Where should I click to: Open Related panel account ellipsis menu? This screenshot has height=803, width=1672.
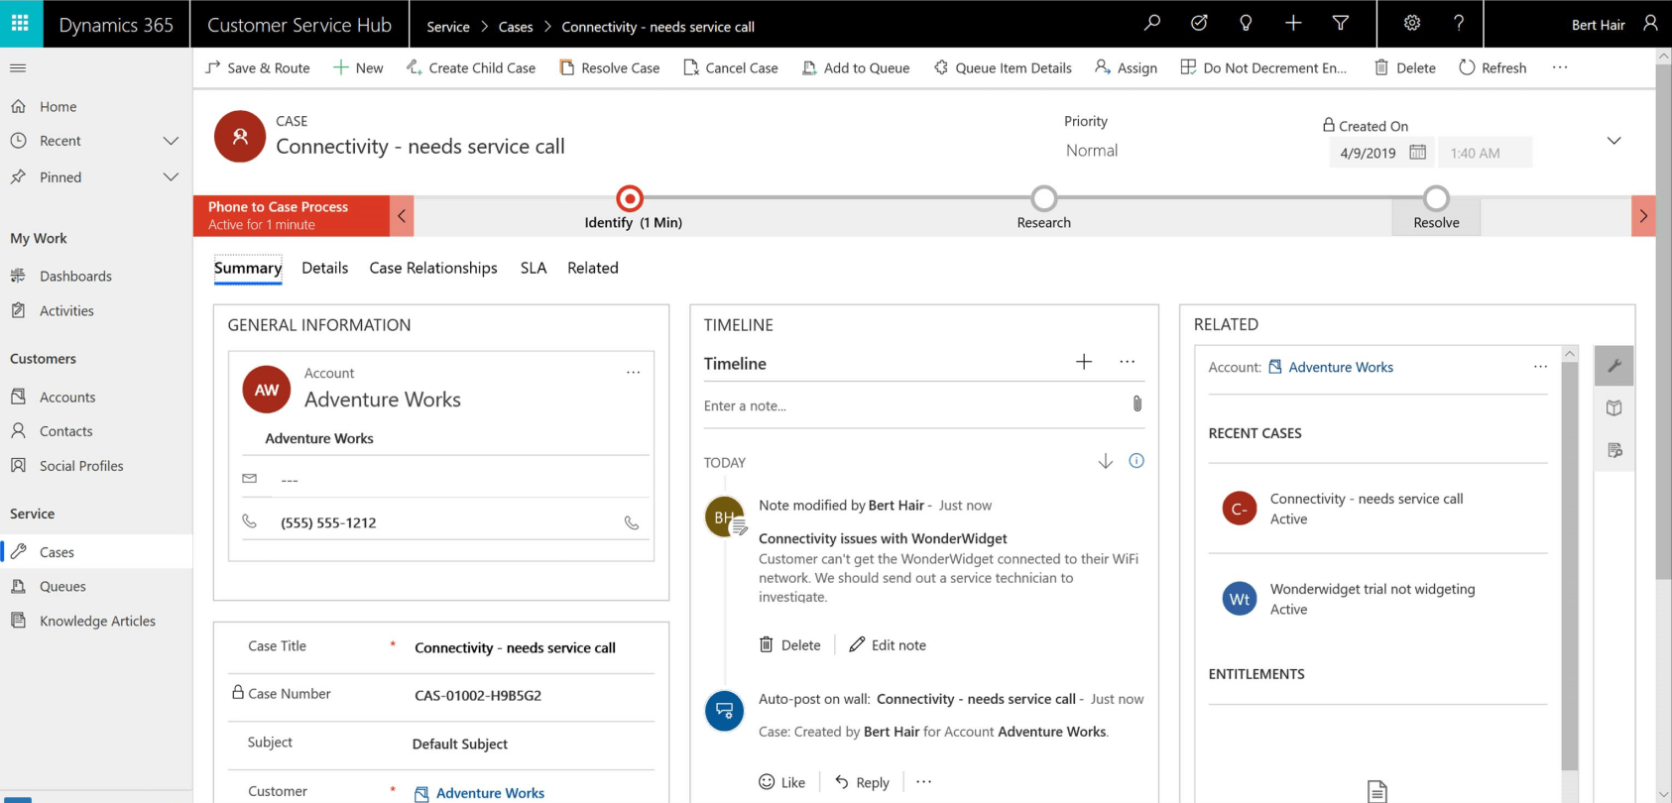pos(1540,367)
